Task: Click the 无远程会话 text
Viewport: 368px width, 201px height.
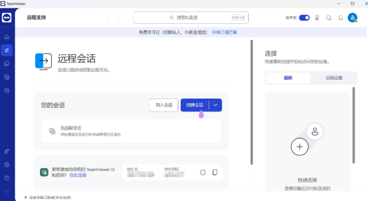Action: point(71,128)
